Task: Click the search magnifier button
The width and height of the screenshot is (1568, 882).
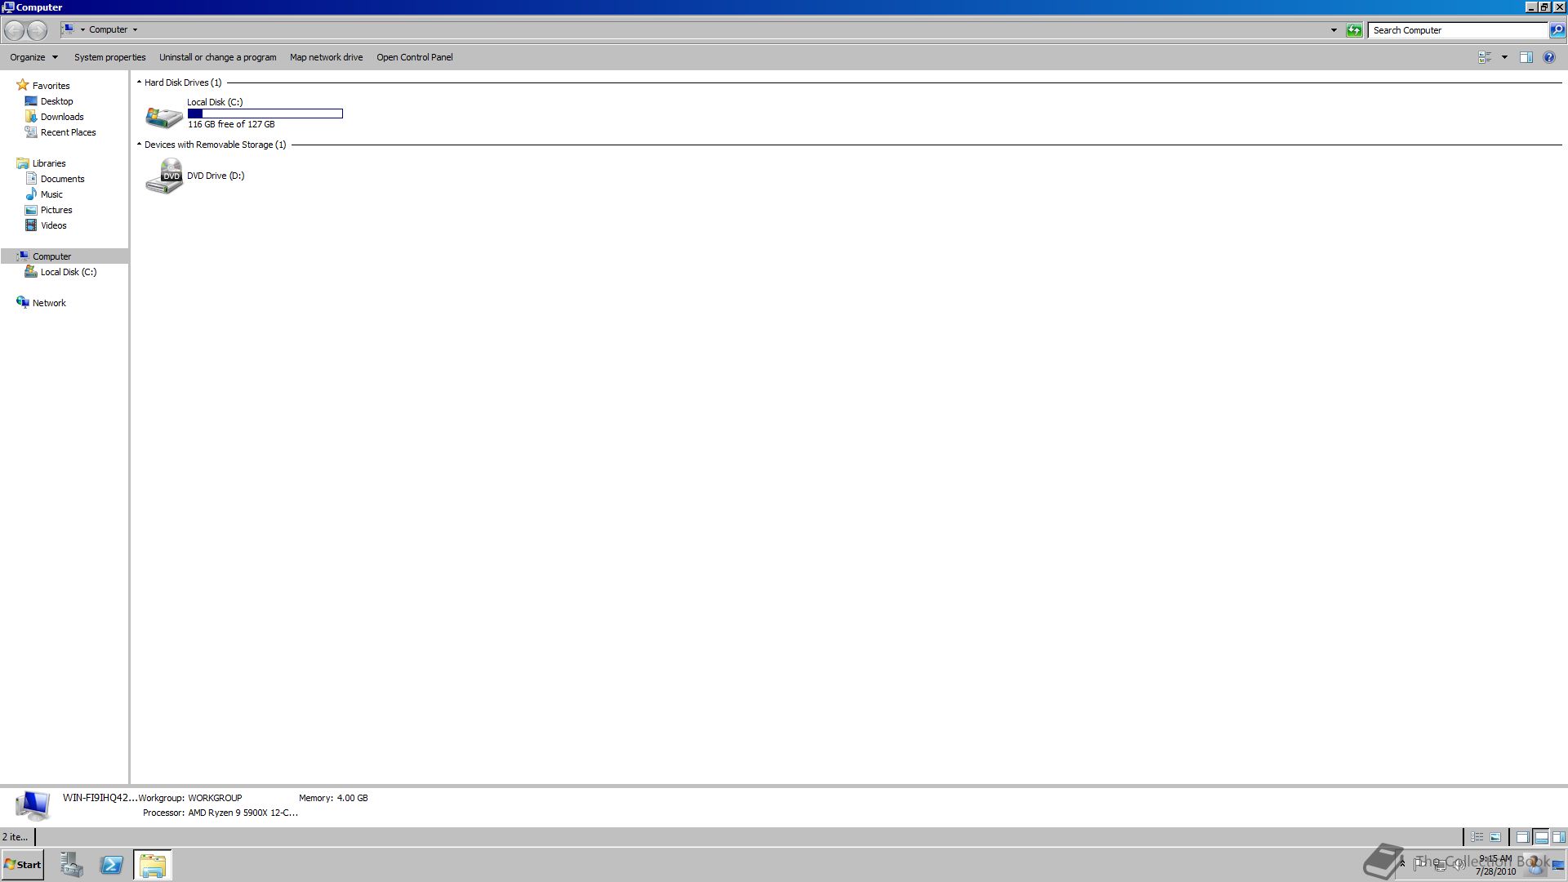Action: (x=1557, y=30)
